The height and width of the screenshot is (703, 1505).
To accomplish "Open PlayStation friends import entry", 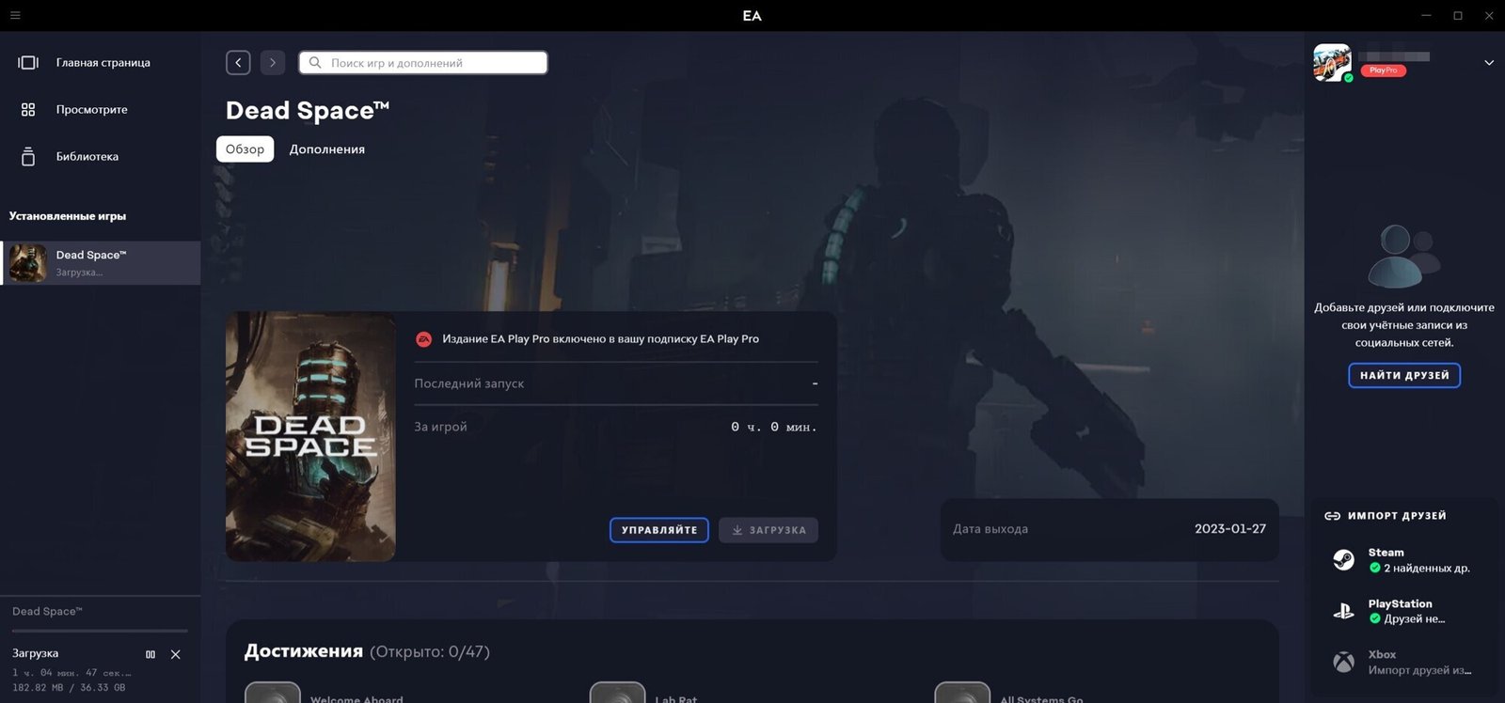I will (1404, 611).
